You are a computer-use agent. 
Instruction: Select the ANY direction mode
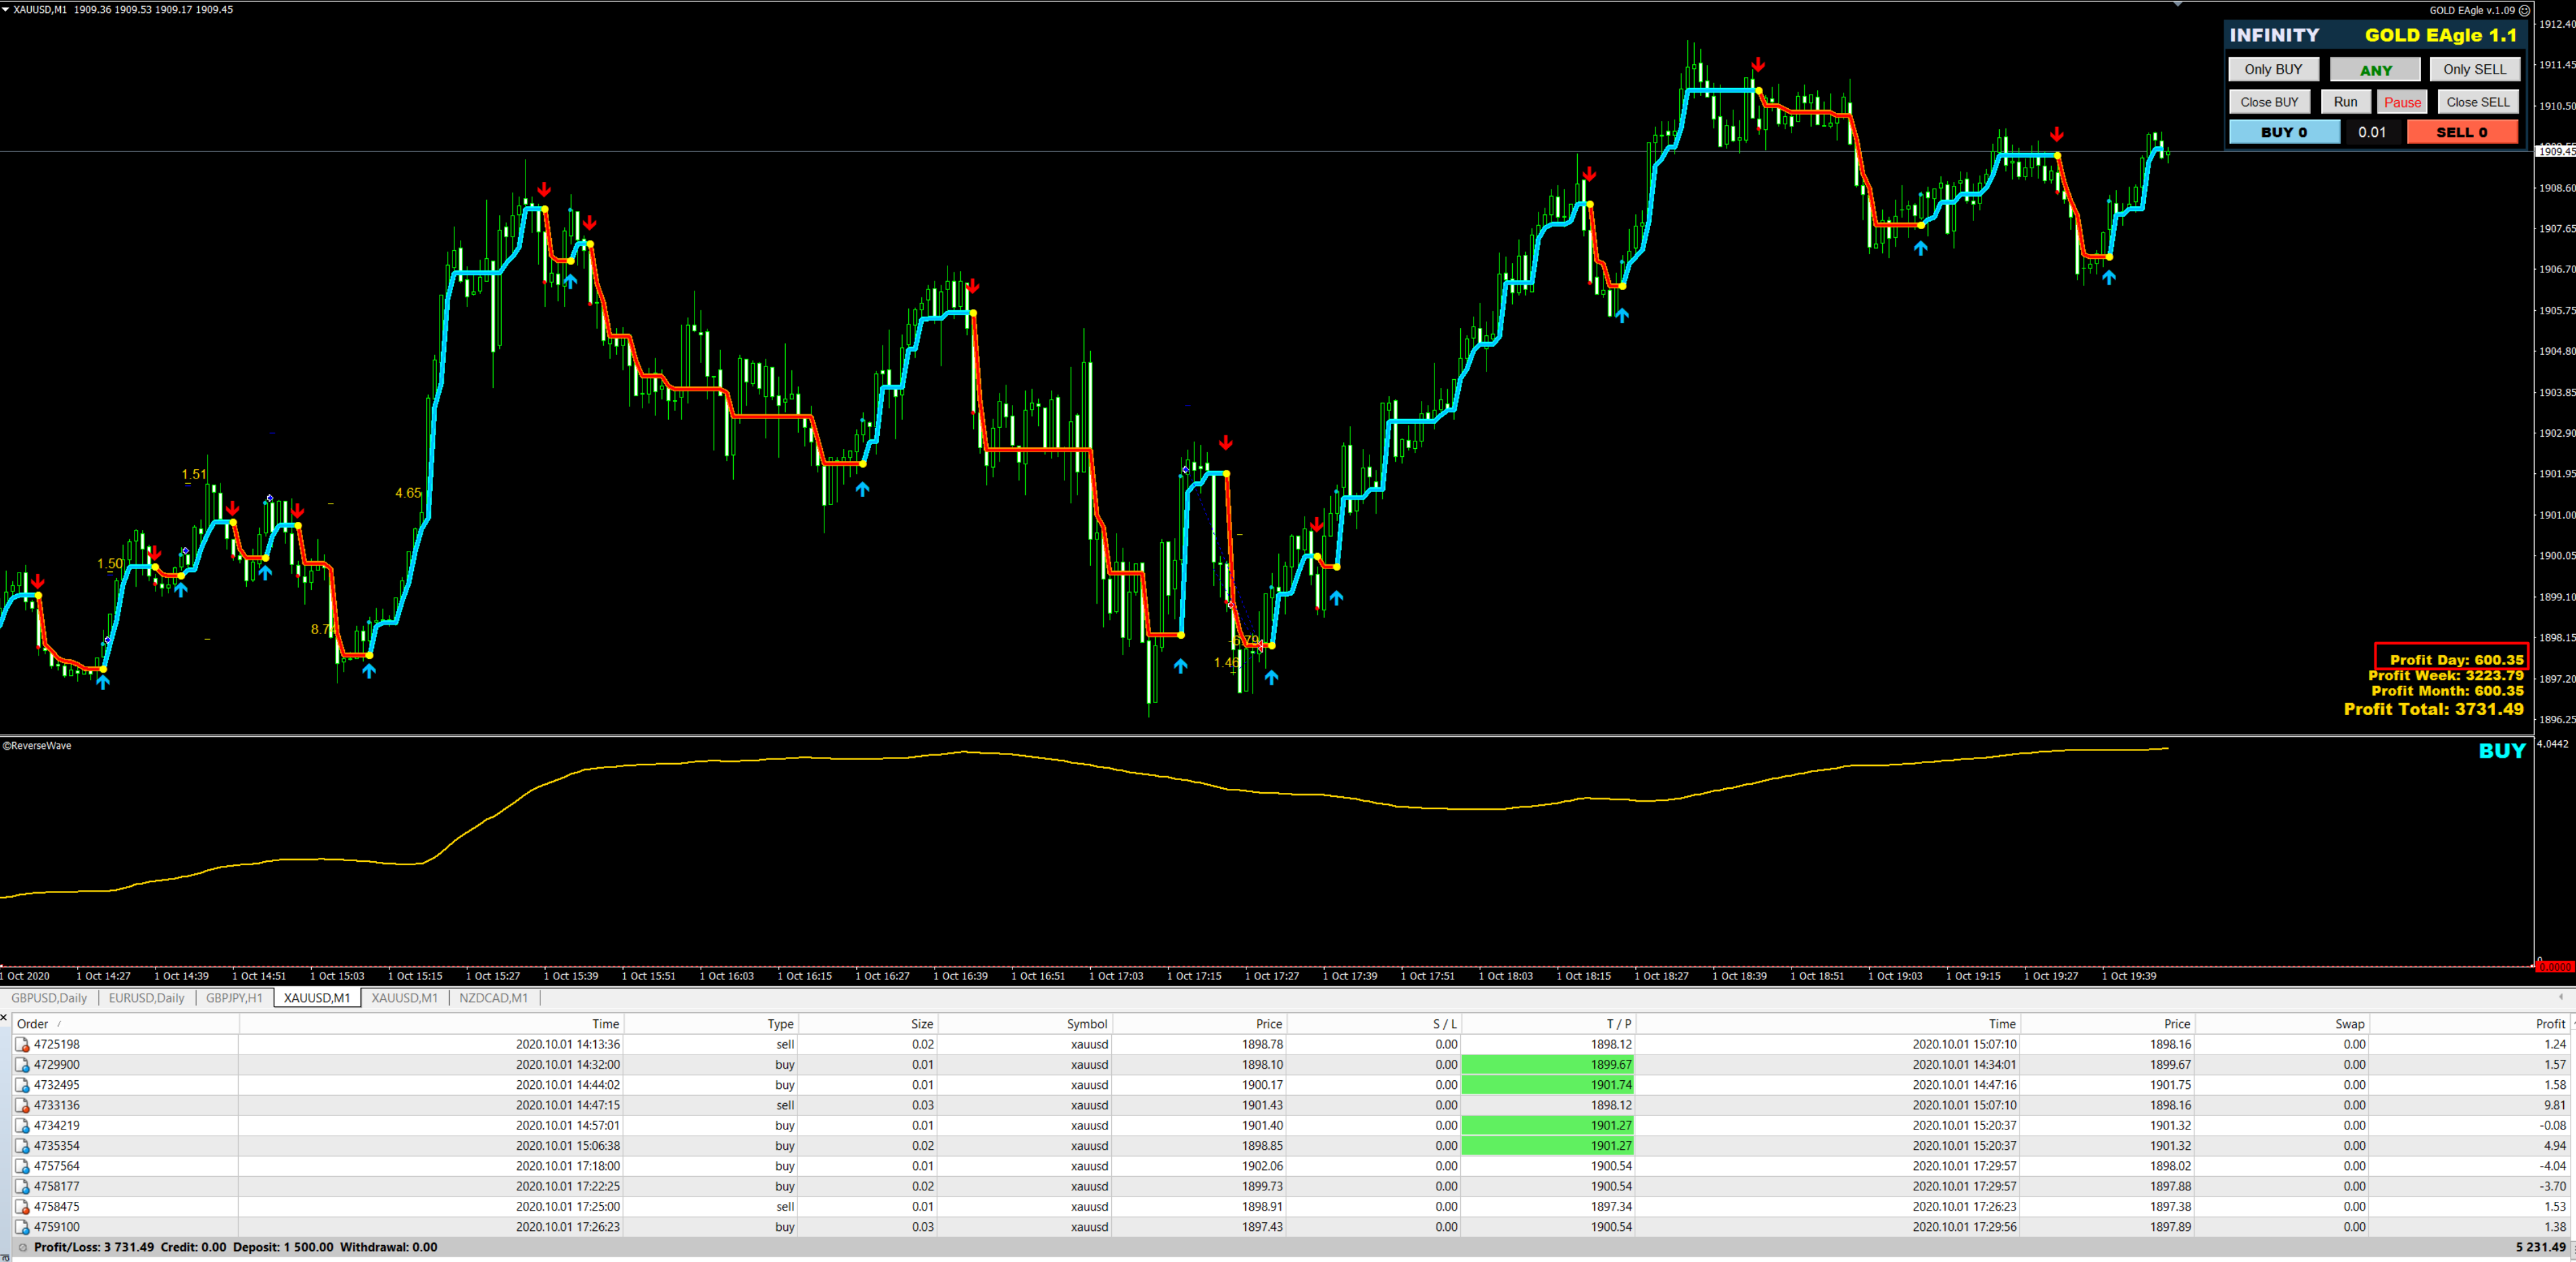[x=2375, y=70]
